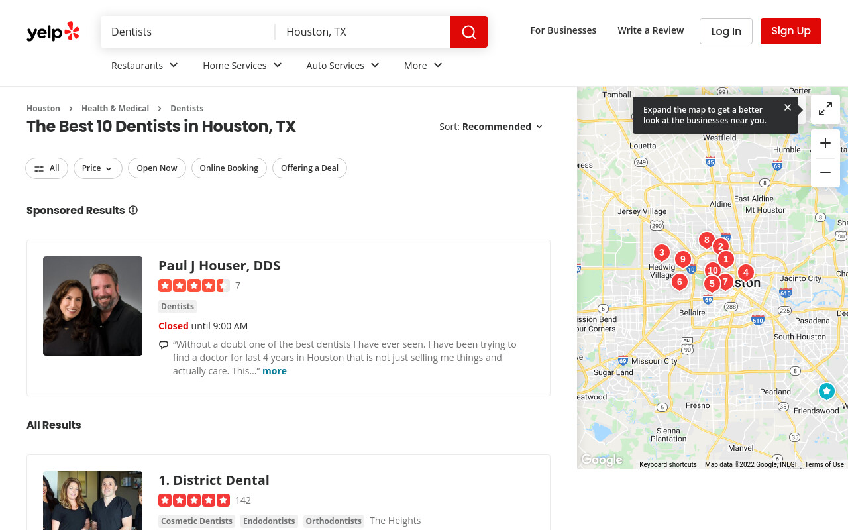Click the Log In button

pos(726,31)
